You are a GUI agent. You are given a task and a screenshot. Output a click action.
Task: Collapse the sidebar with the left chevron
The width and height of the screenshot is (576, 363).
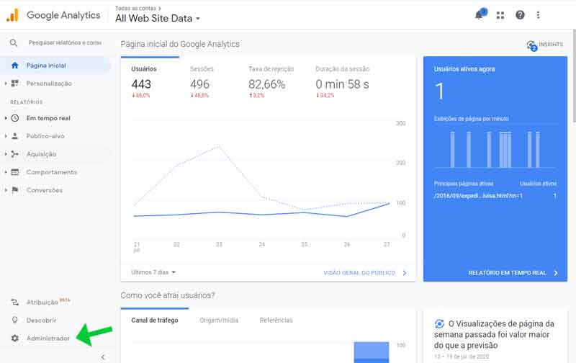pyautogui.click(x=103, y=357)
